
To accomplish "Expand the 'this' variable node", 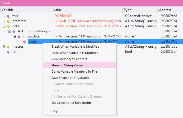I will click(4, 16).
